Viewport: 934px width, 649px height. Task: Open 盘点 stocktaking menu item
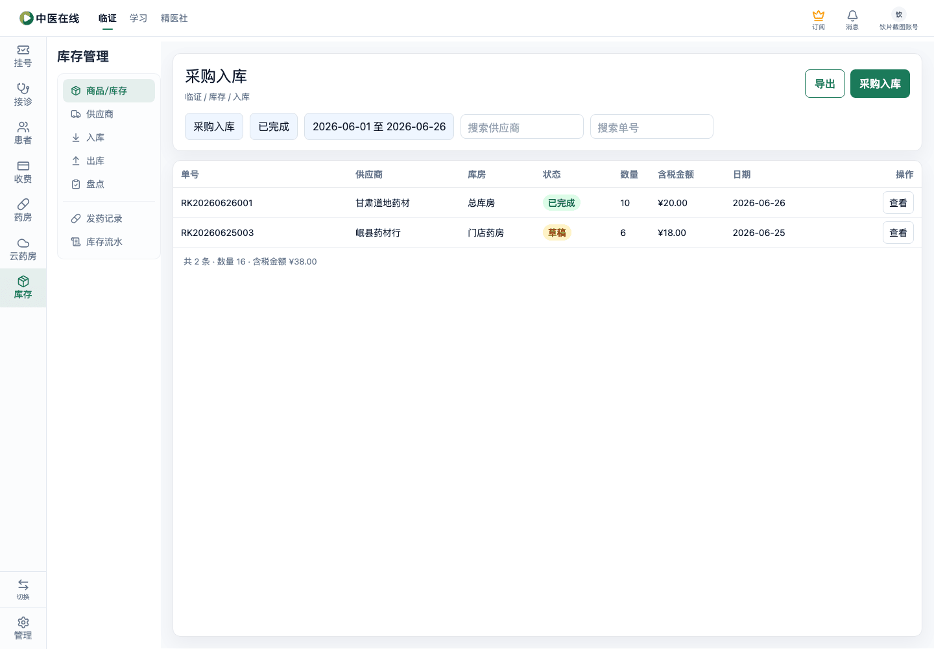(109, 184)
